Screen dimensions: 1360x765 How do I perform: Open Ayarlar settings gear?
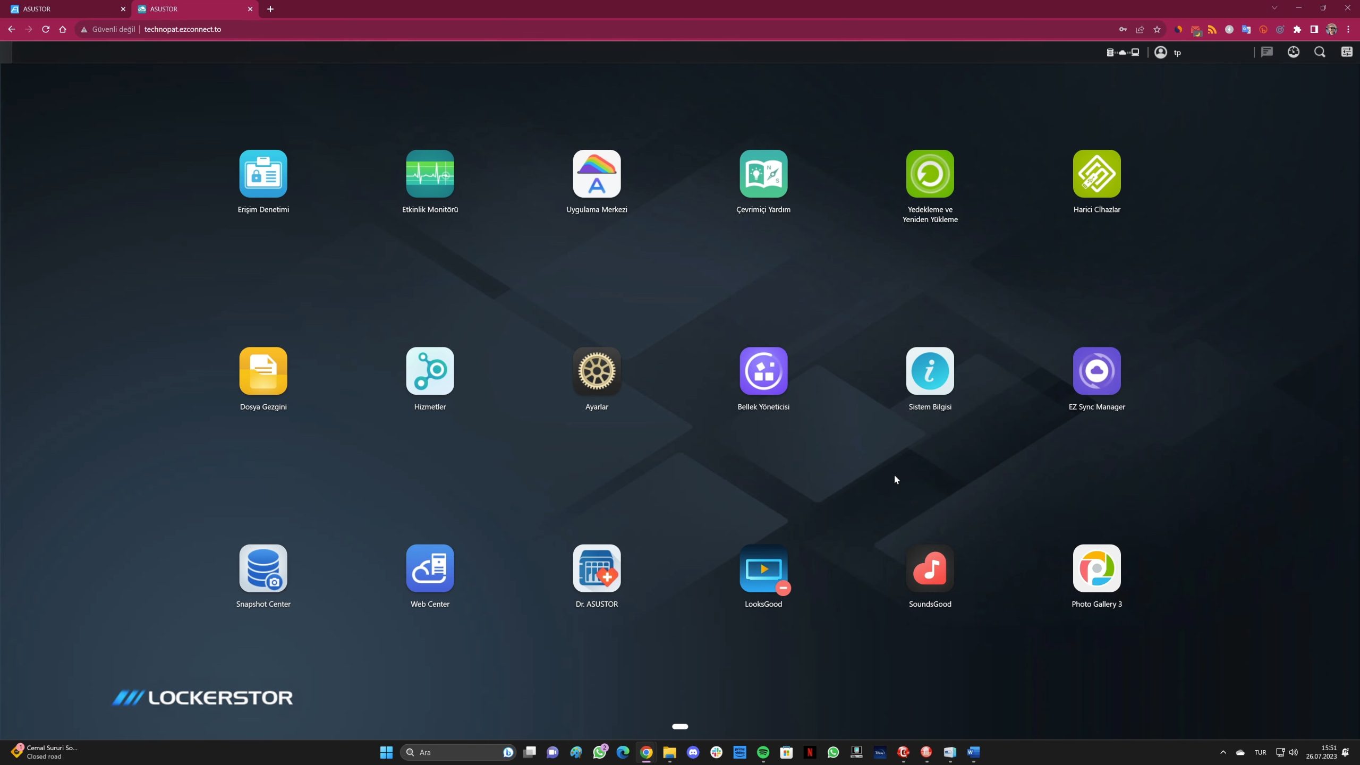click(597, 371)
